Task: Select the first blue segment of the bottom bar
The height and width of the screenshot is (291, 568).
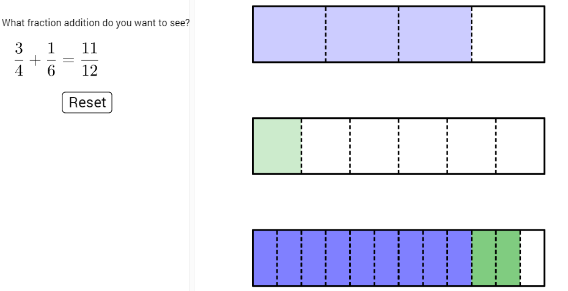Action: 265,257
